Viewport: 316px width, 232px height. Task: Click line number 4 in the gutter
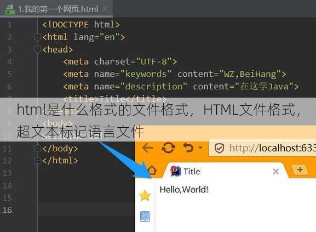[9, 61]
